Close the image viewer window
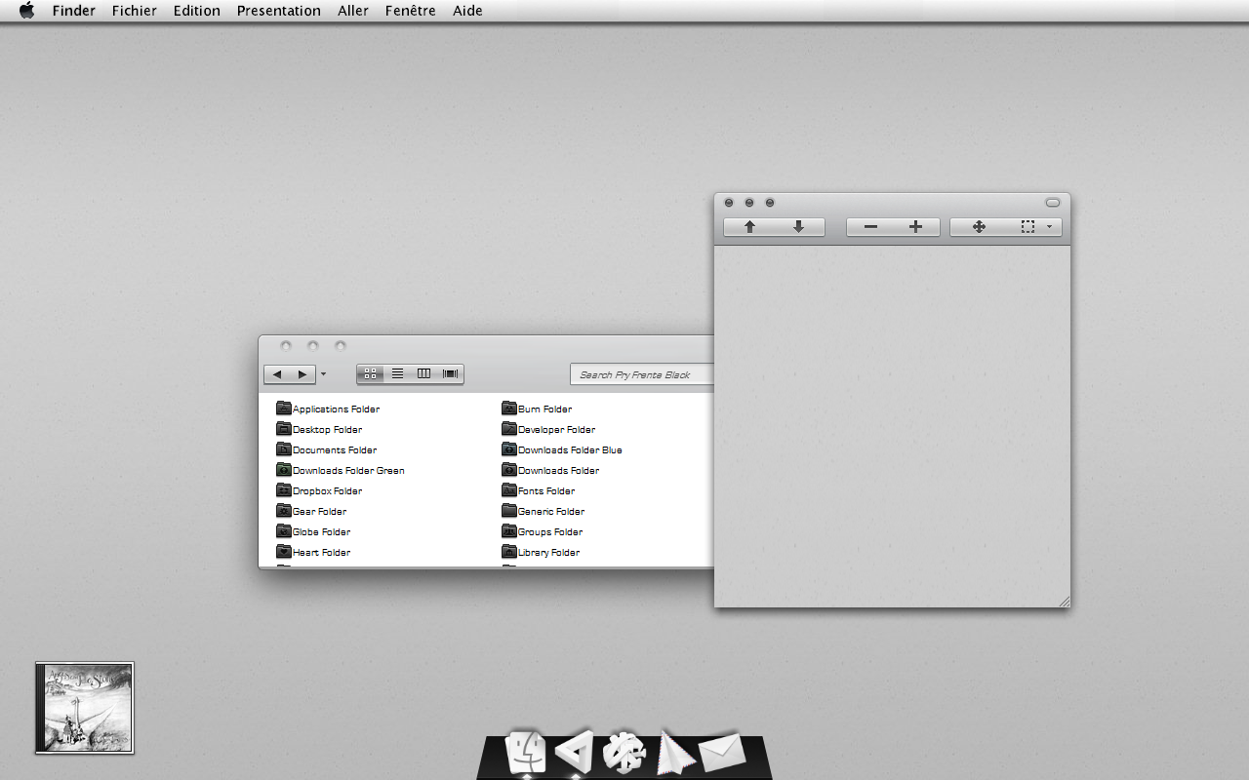The width and height of the screenshot is (1249, 780). pyautogui.click(x=729, y=203)
